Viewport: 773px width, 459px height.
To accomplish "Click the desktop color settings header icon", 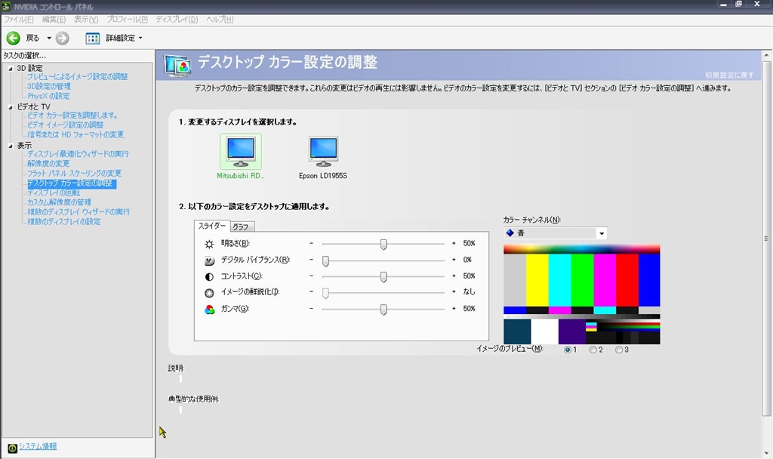I will tap(177, 65).
